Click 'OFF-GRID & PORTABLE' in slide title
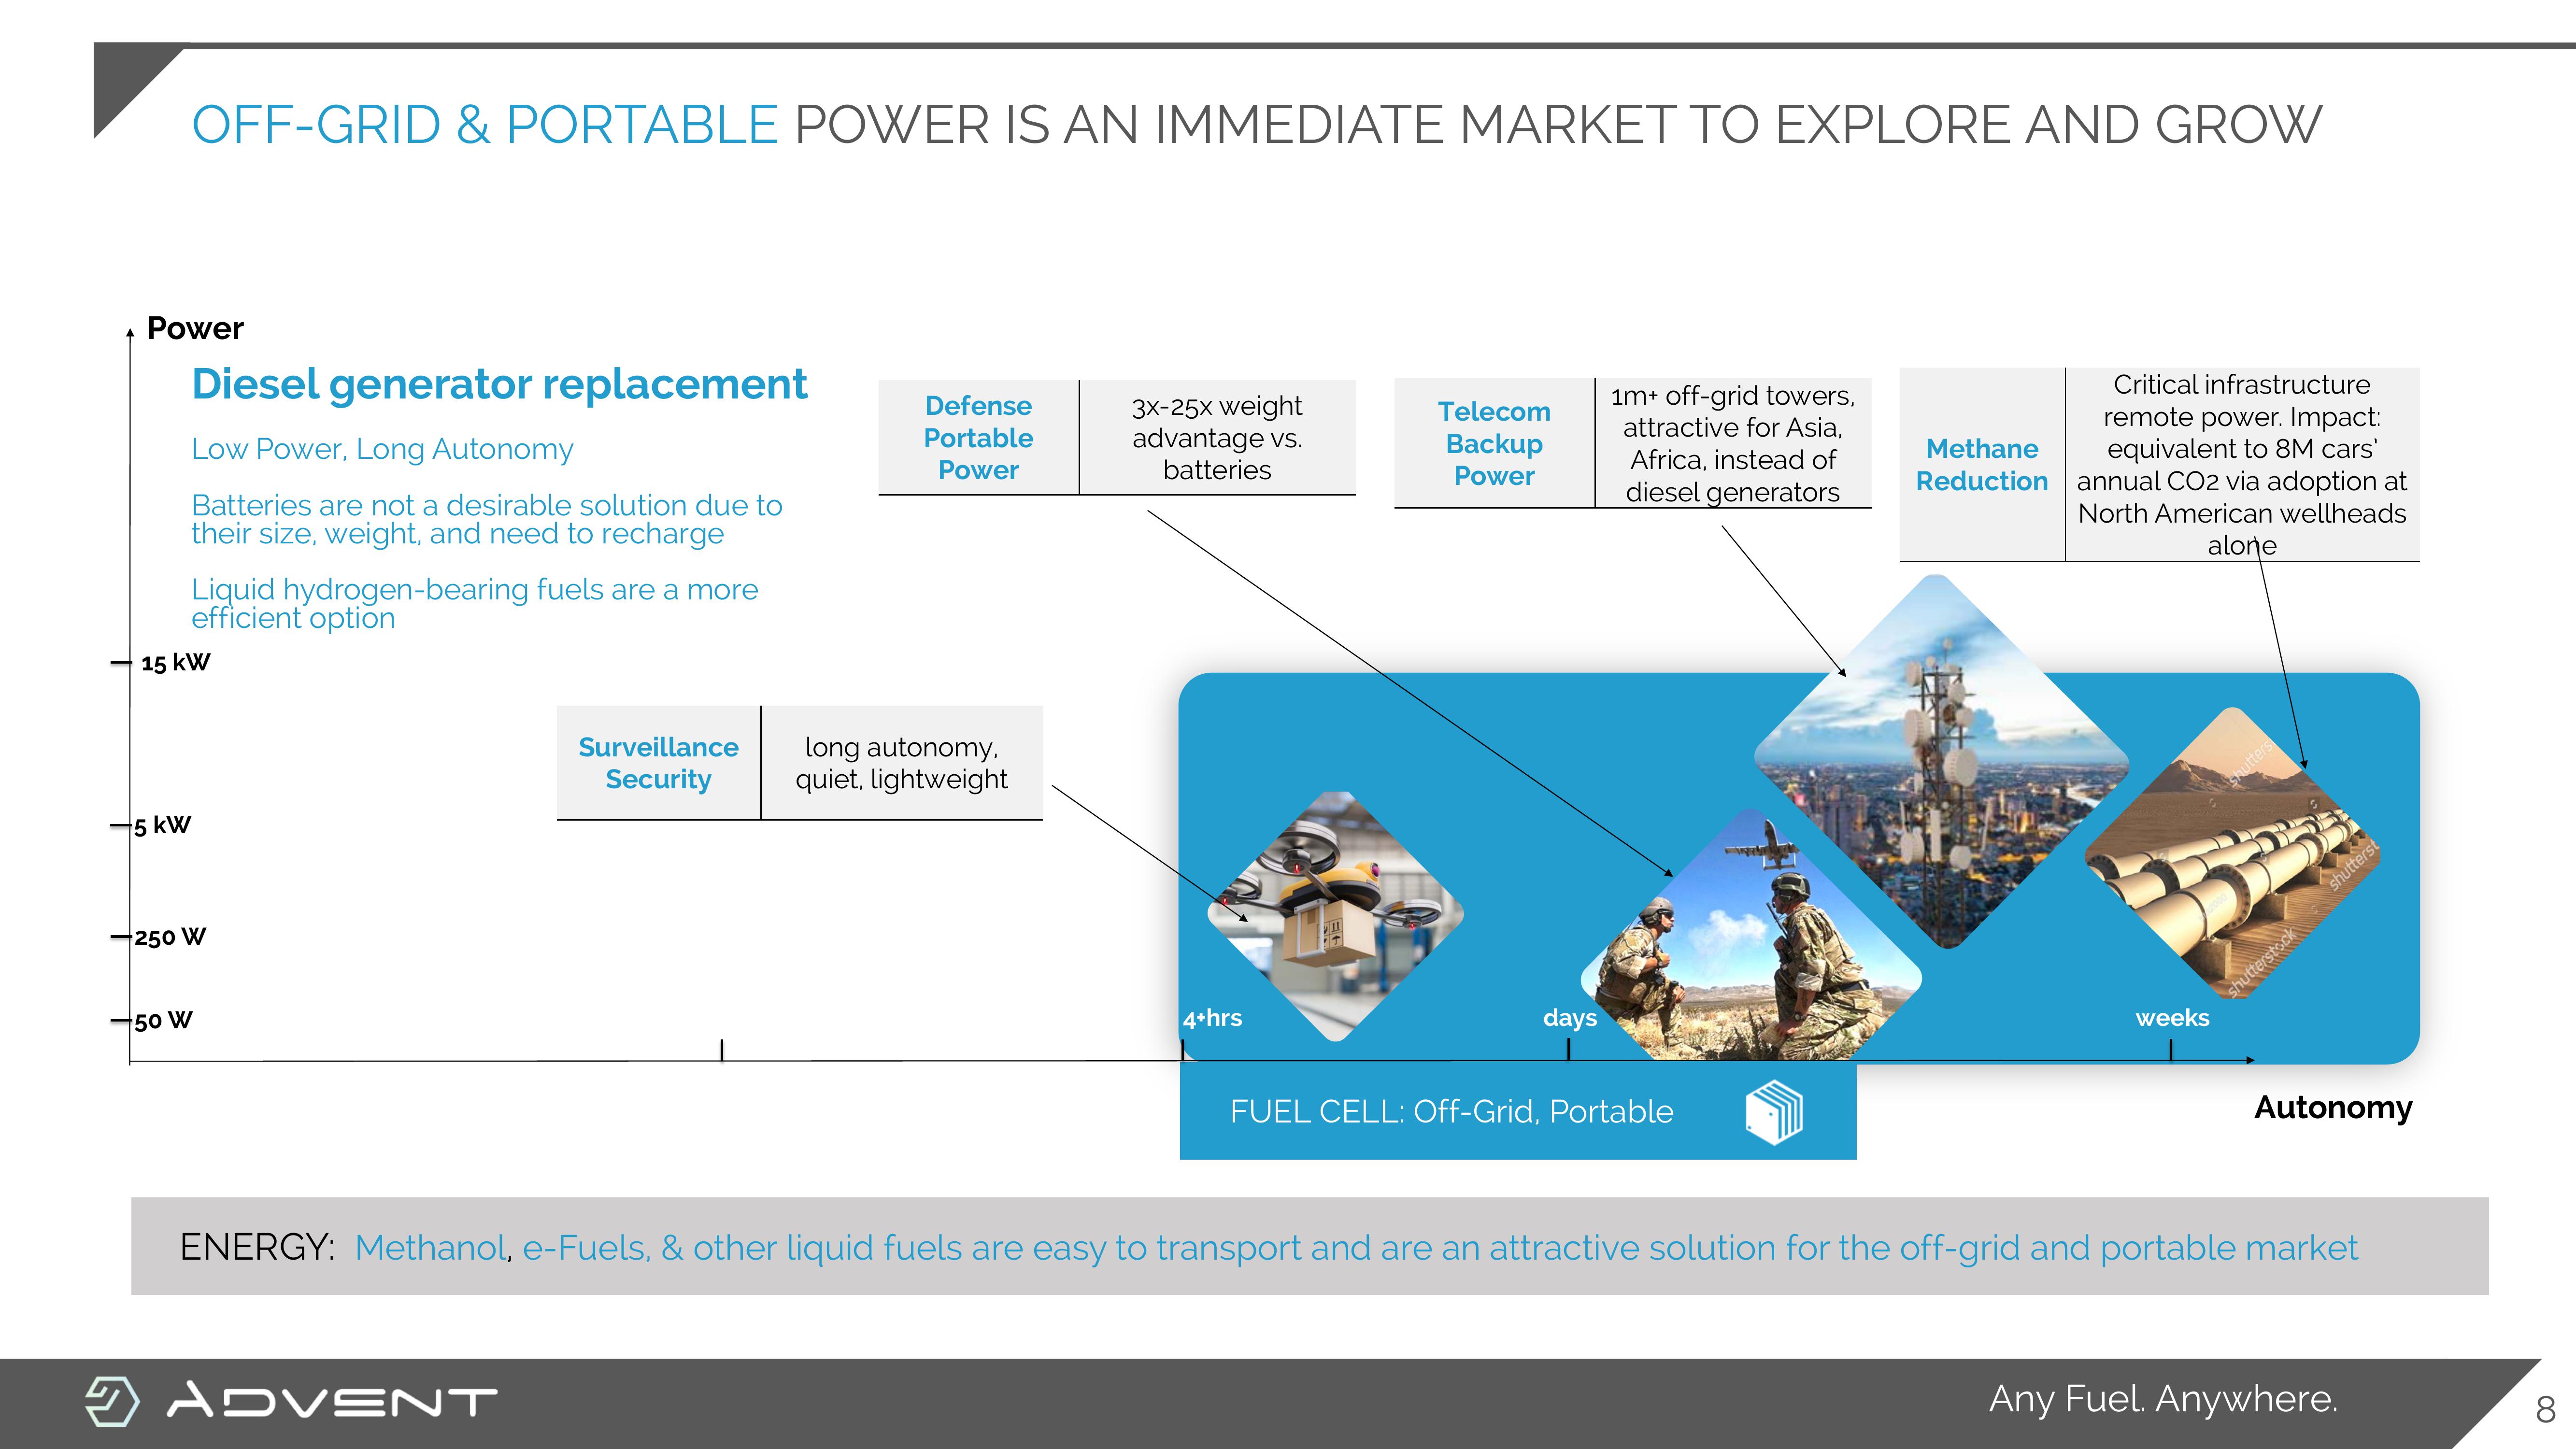This screenshot has width=2576, height=1449. click(485, 125)
